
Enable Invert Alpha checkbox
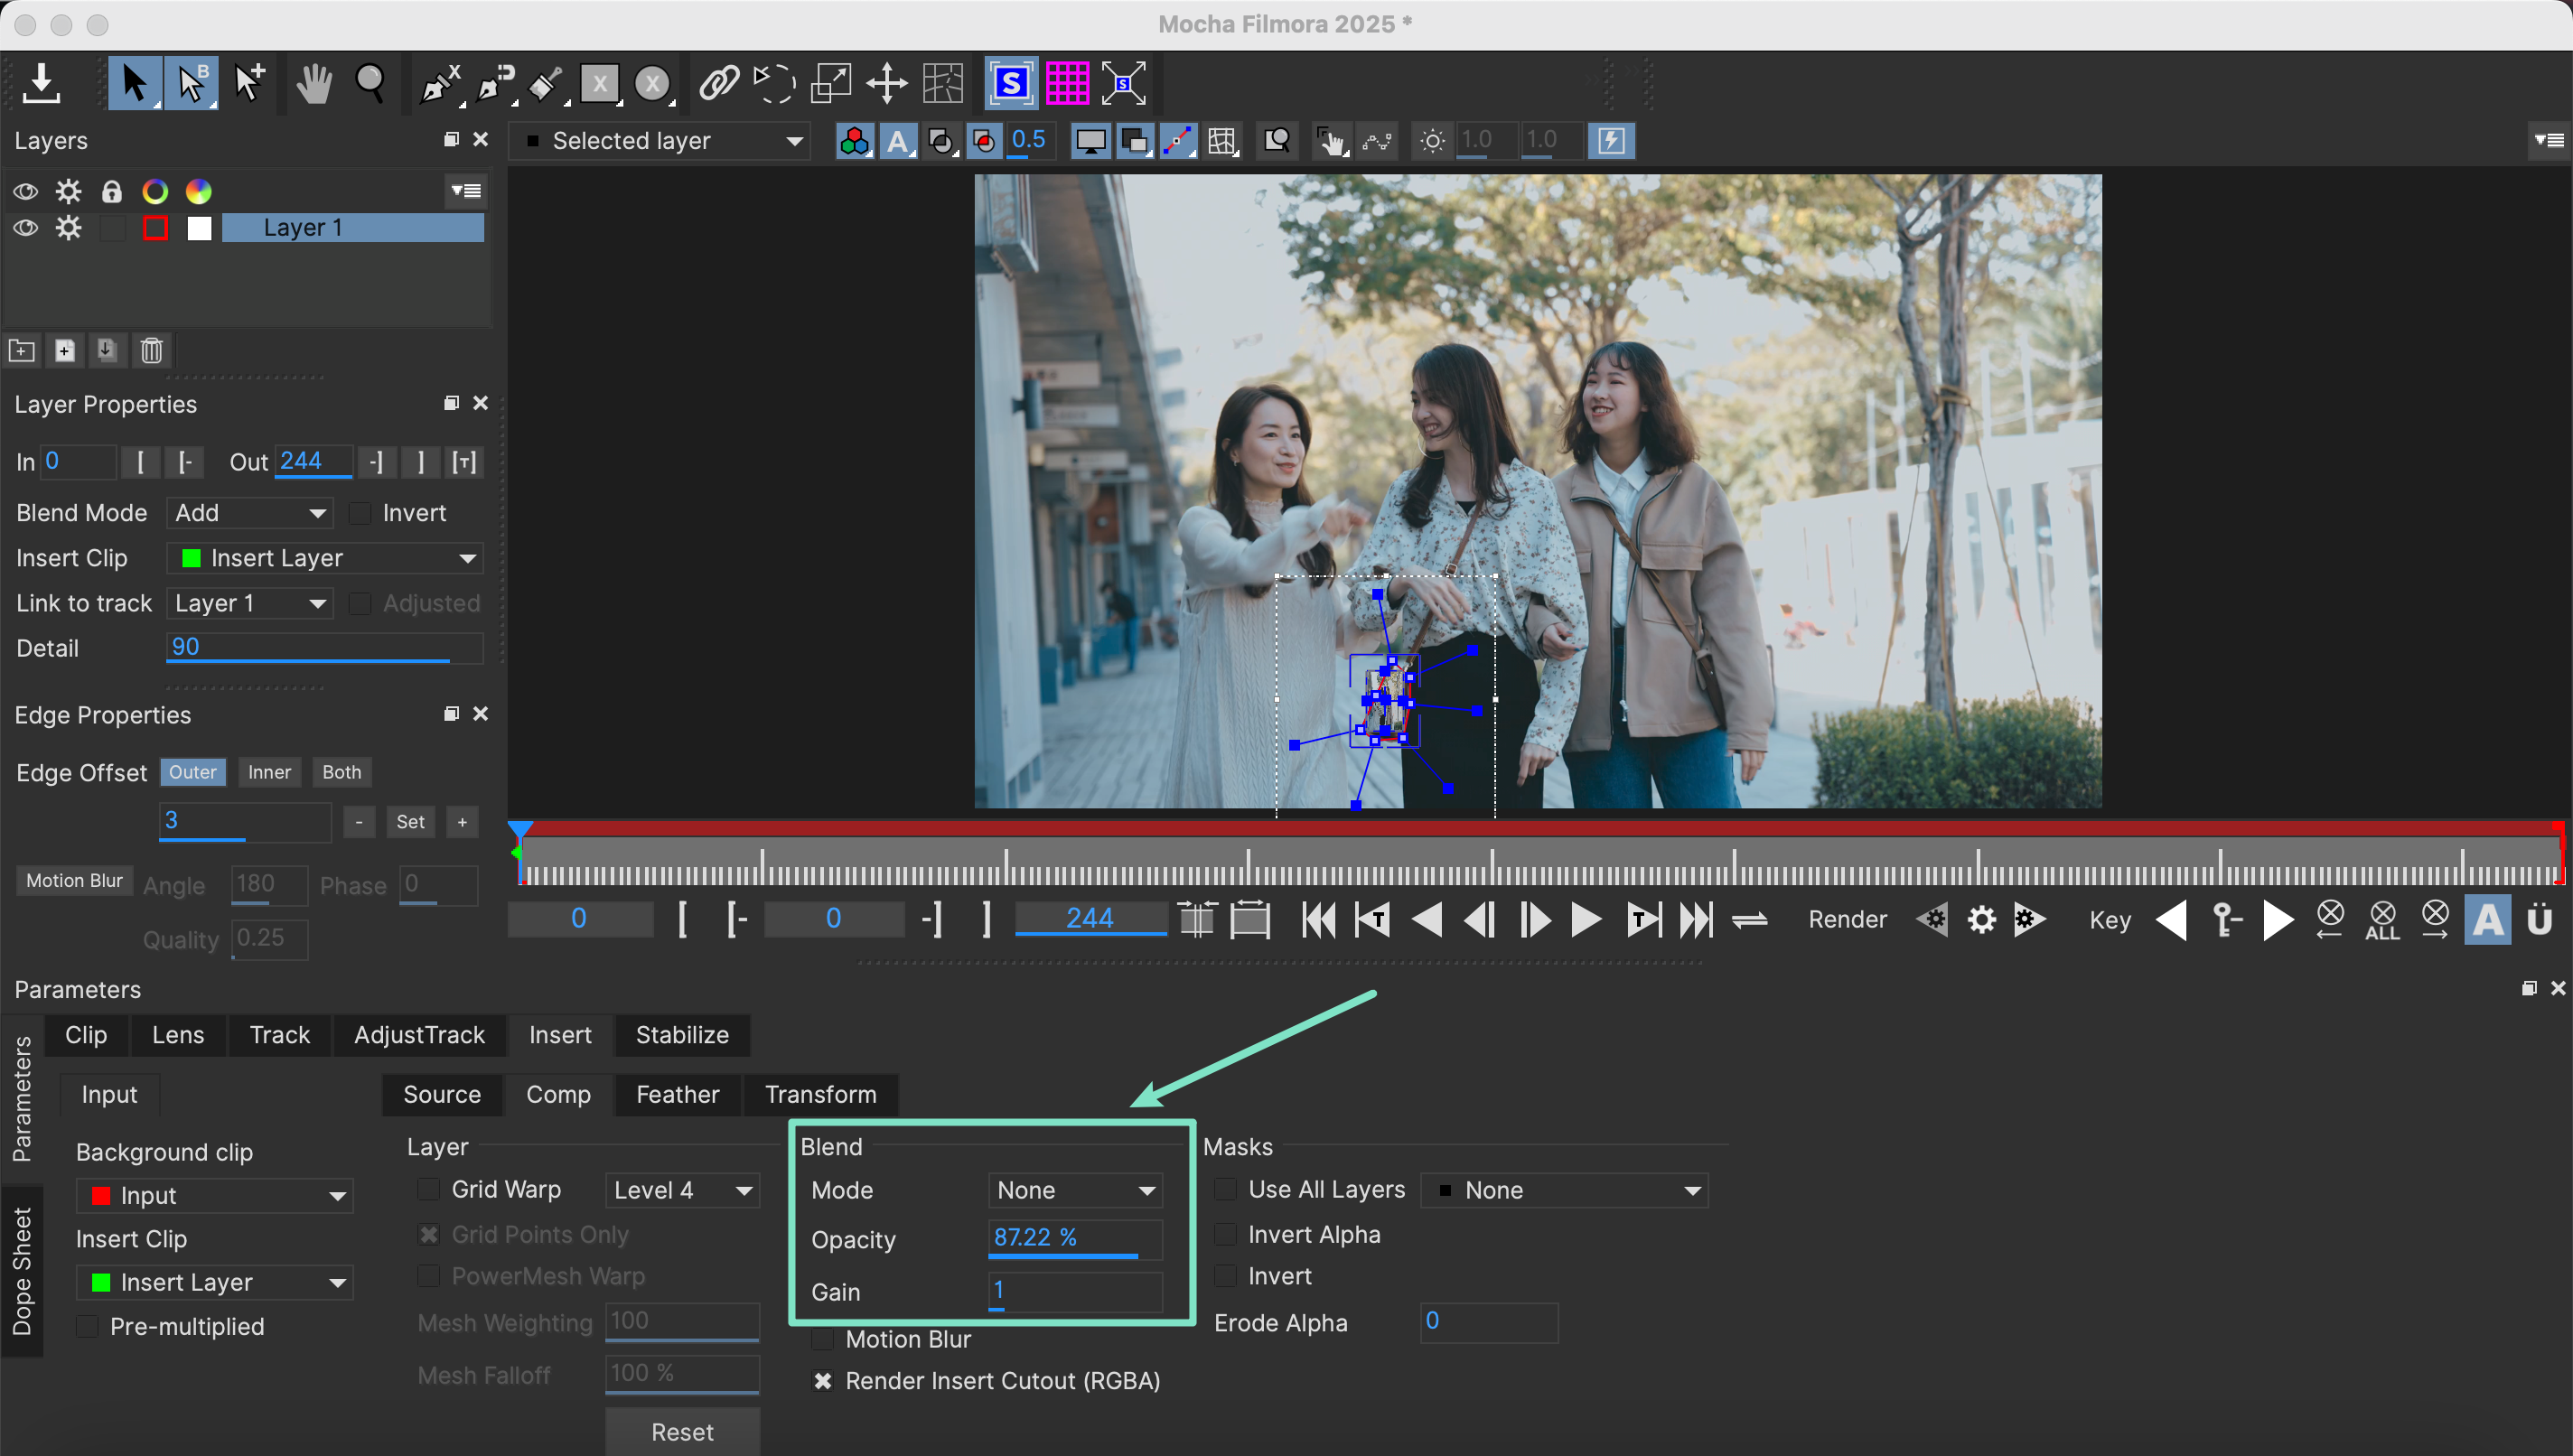pyautogui.click(x=1224, y=1234)
